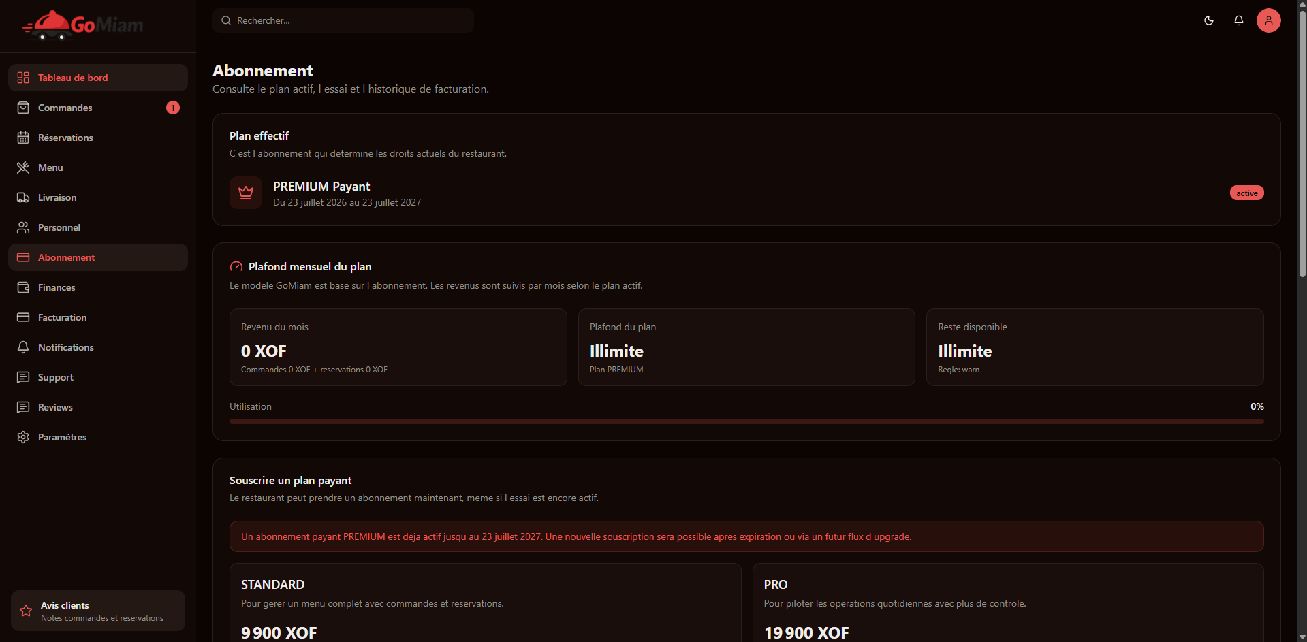Click the Souscrire un plan payant heading
This screenshot has width=1307, height=642.
[290, 481]
